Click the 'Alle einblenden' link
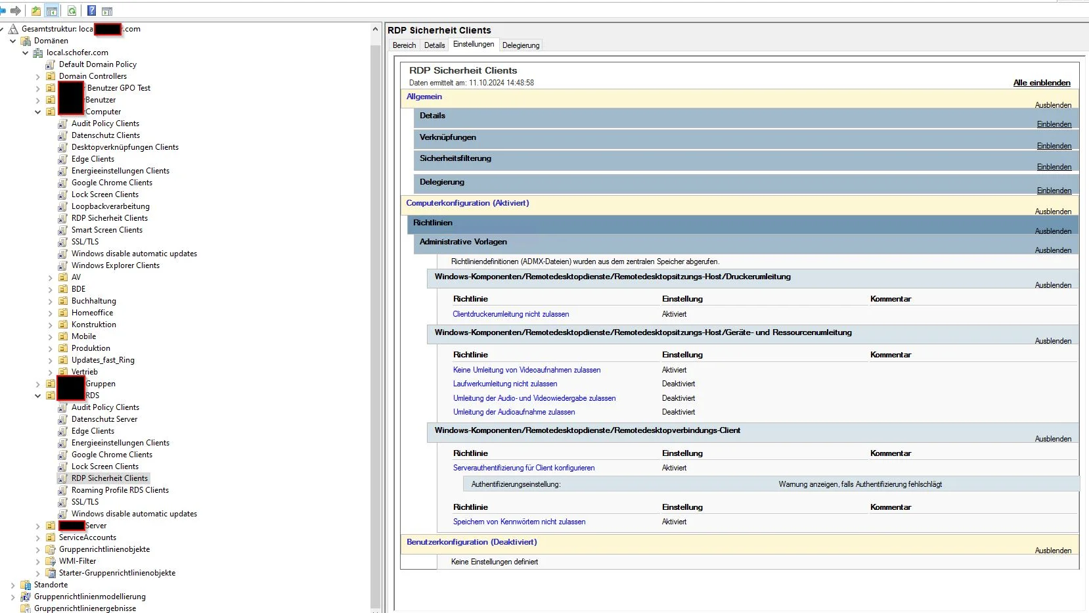The height and width of the screenshot is (613, 1089). (x=1042, y=83)
